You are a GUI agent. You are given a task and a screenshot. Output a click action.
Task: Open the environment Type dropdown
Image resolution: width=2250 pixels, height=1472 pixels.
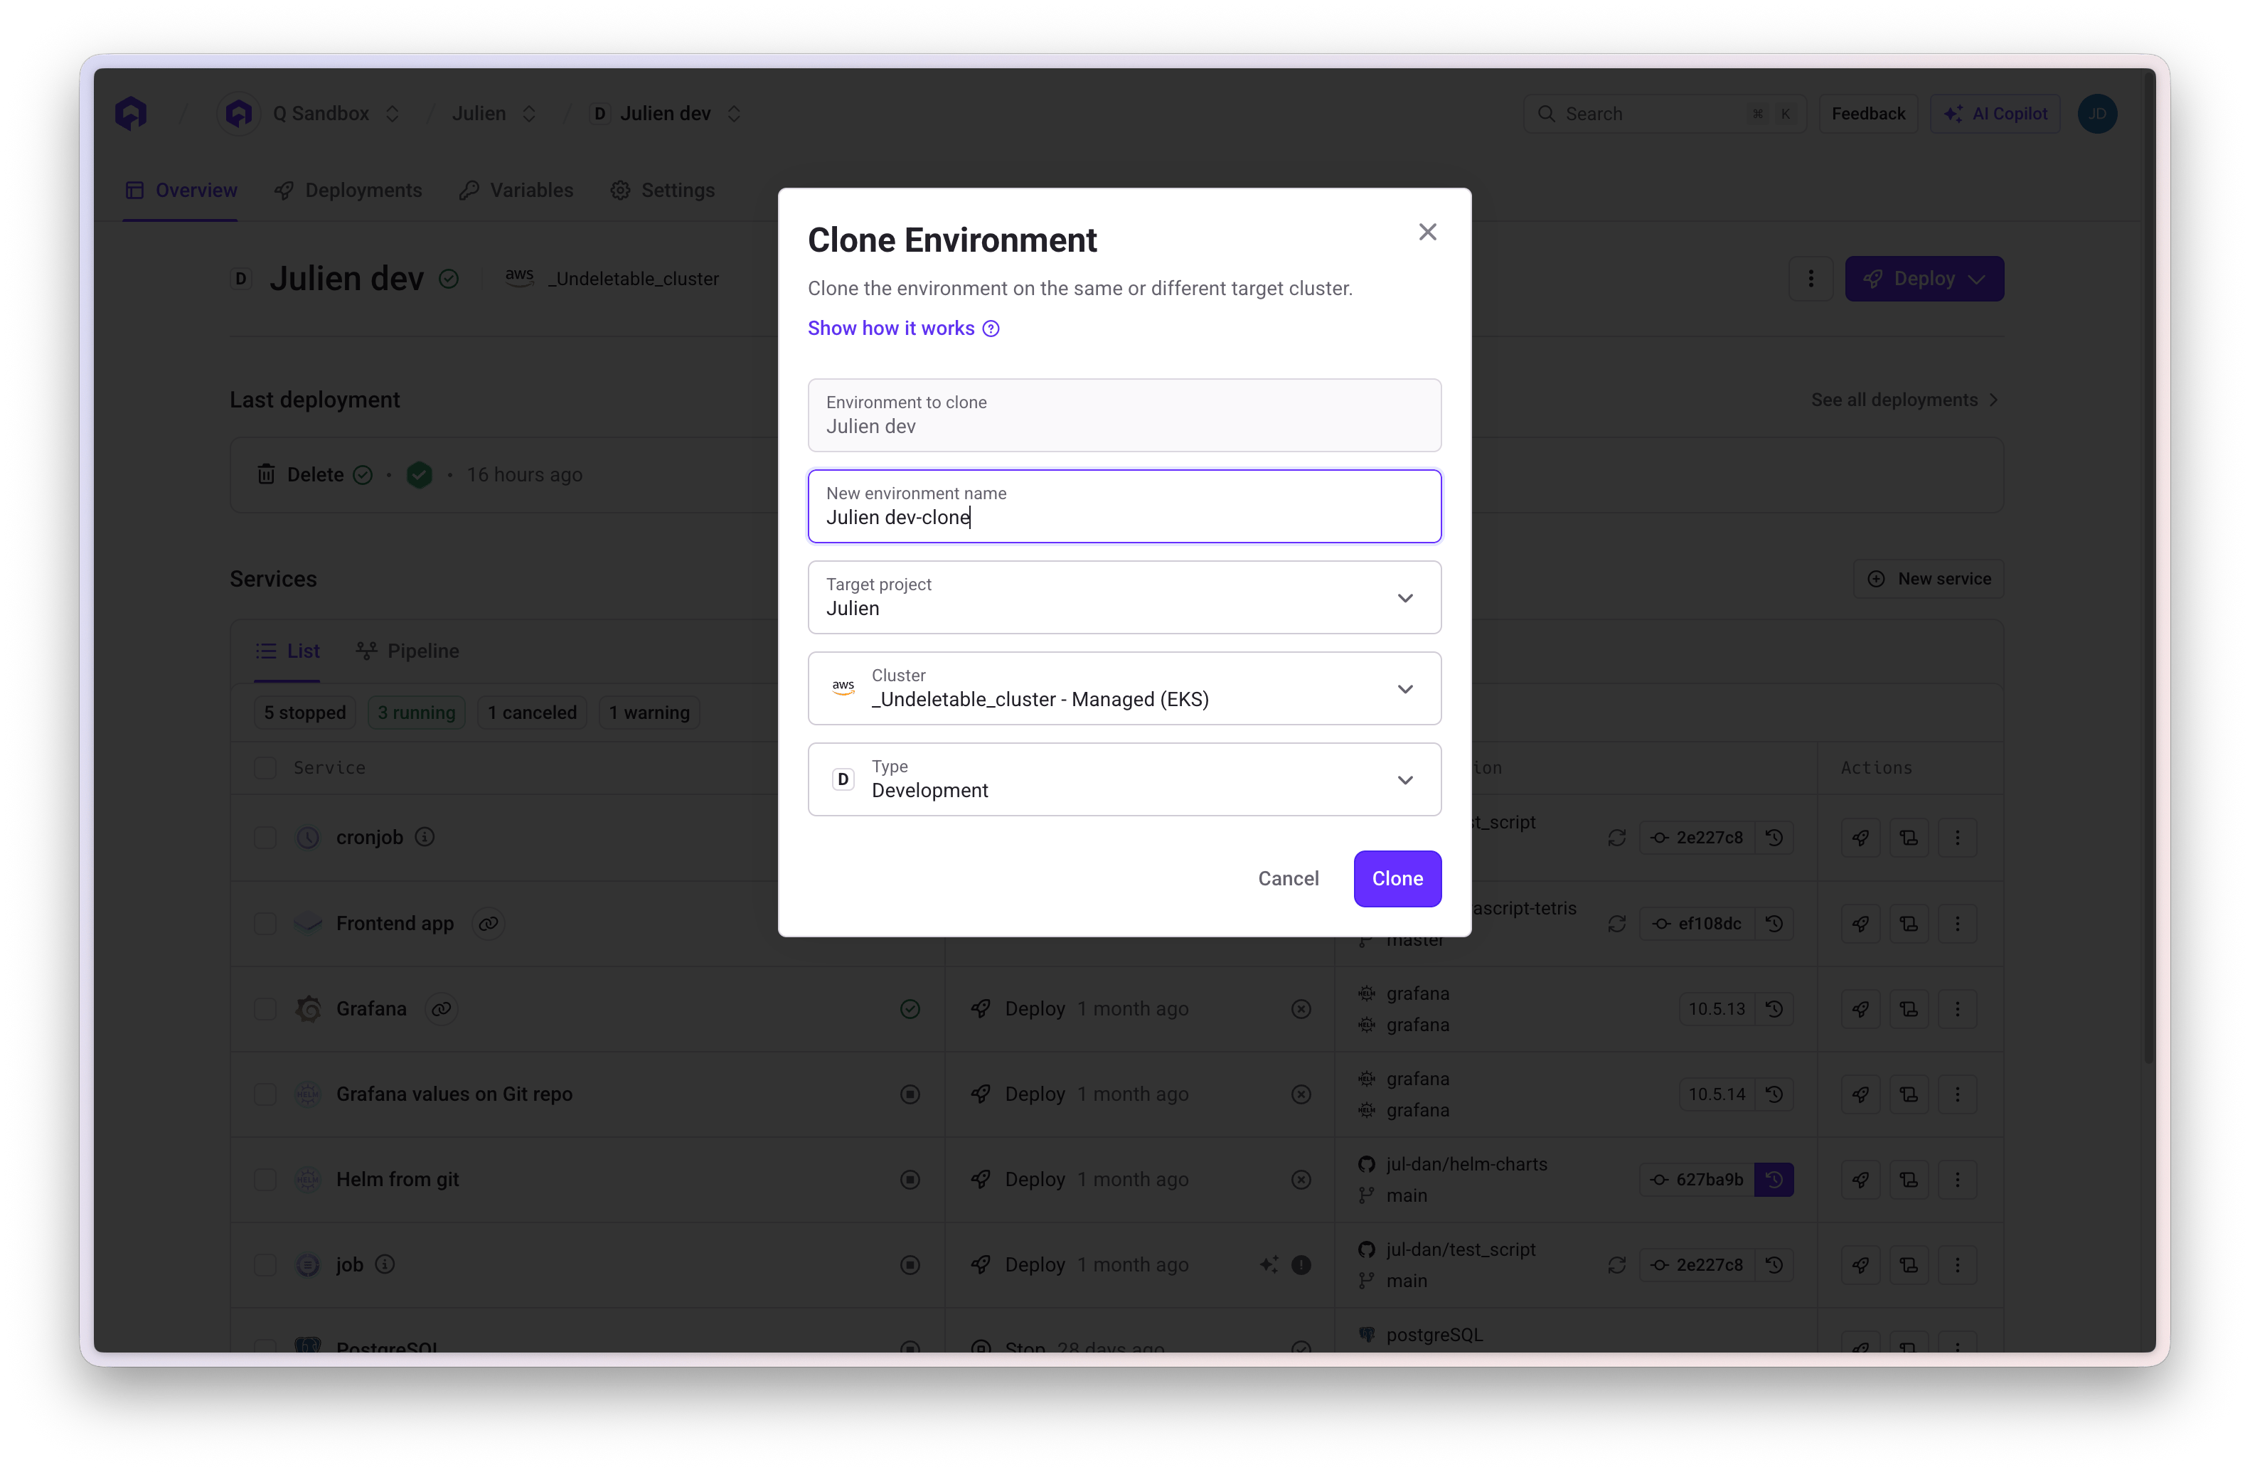1124,779
